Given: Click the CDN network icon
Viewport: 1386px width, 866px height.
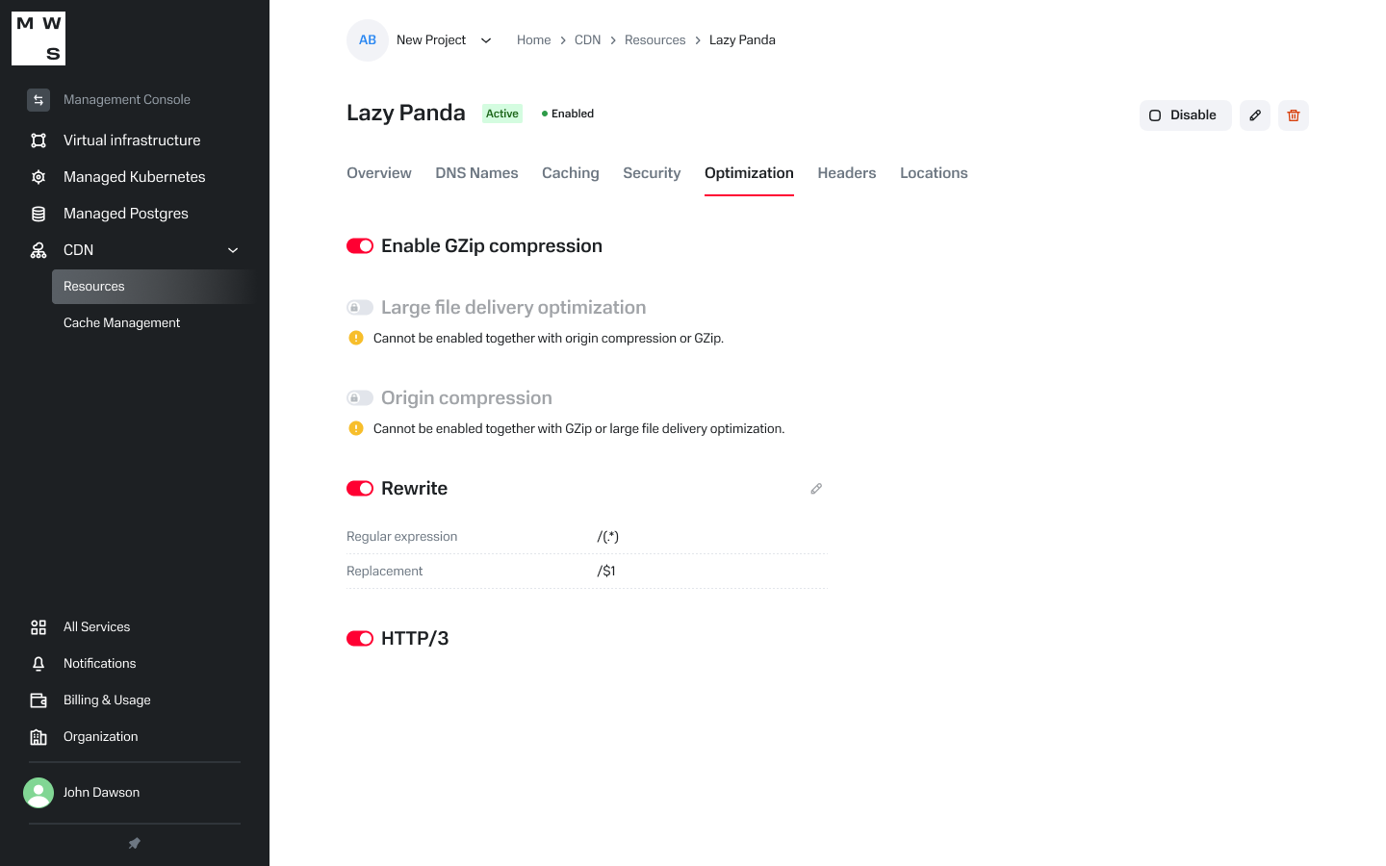Looking at the screenshot, I should click(x=38, y=250).
